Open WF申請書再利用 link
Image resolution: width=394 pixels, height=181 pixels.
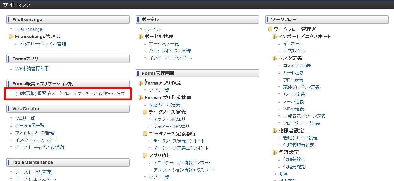[32, 68]
